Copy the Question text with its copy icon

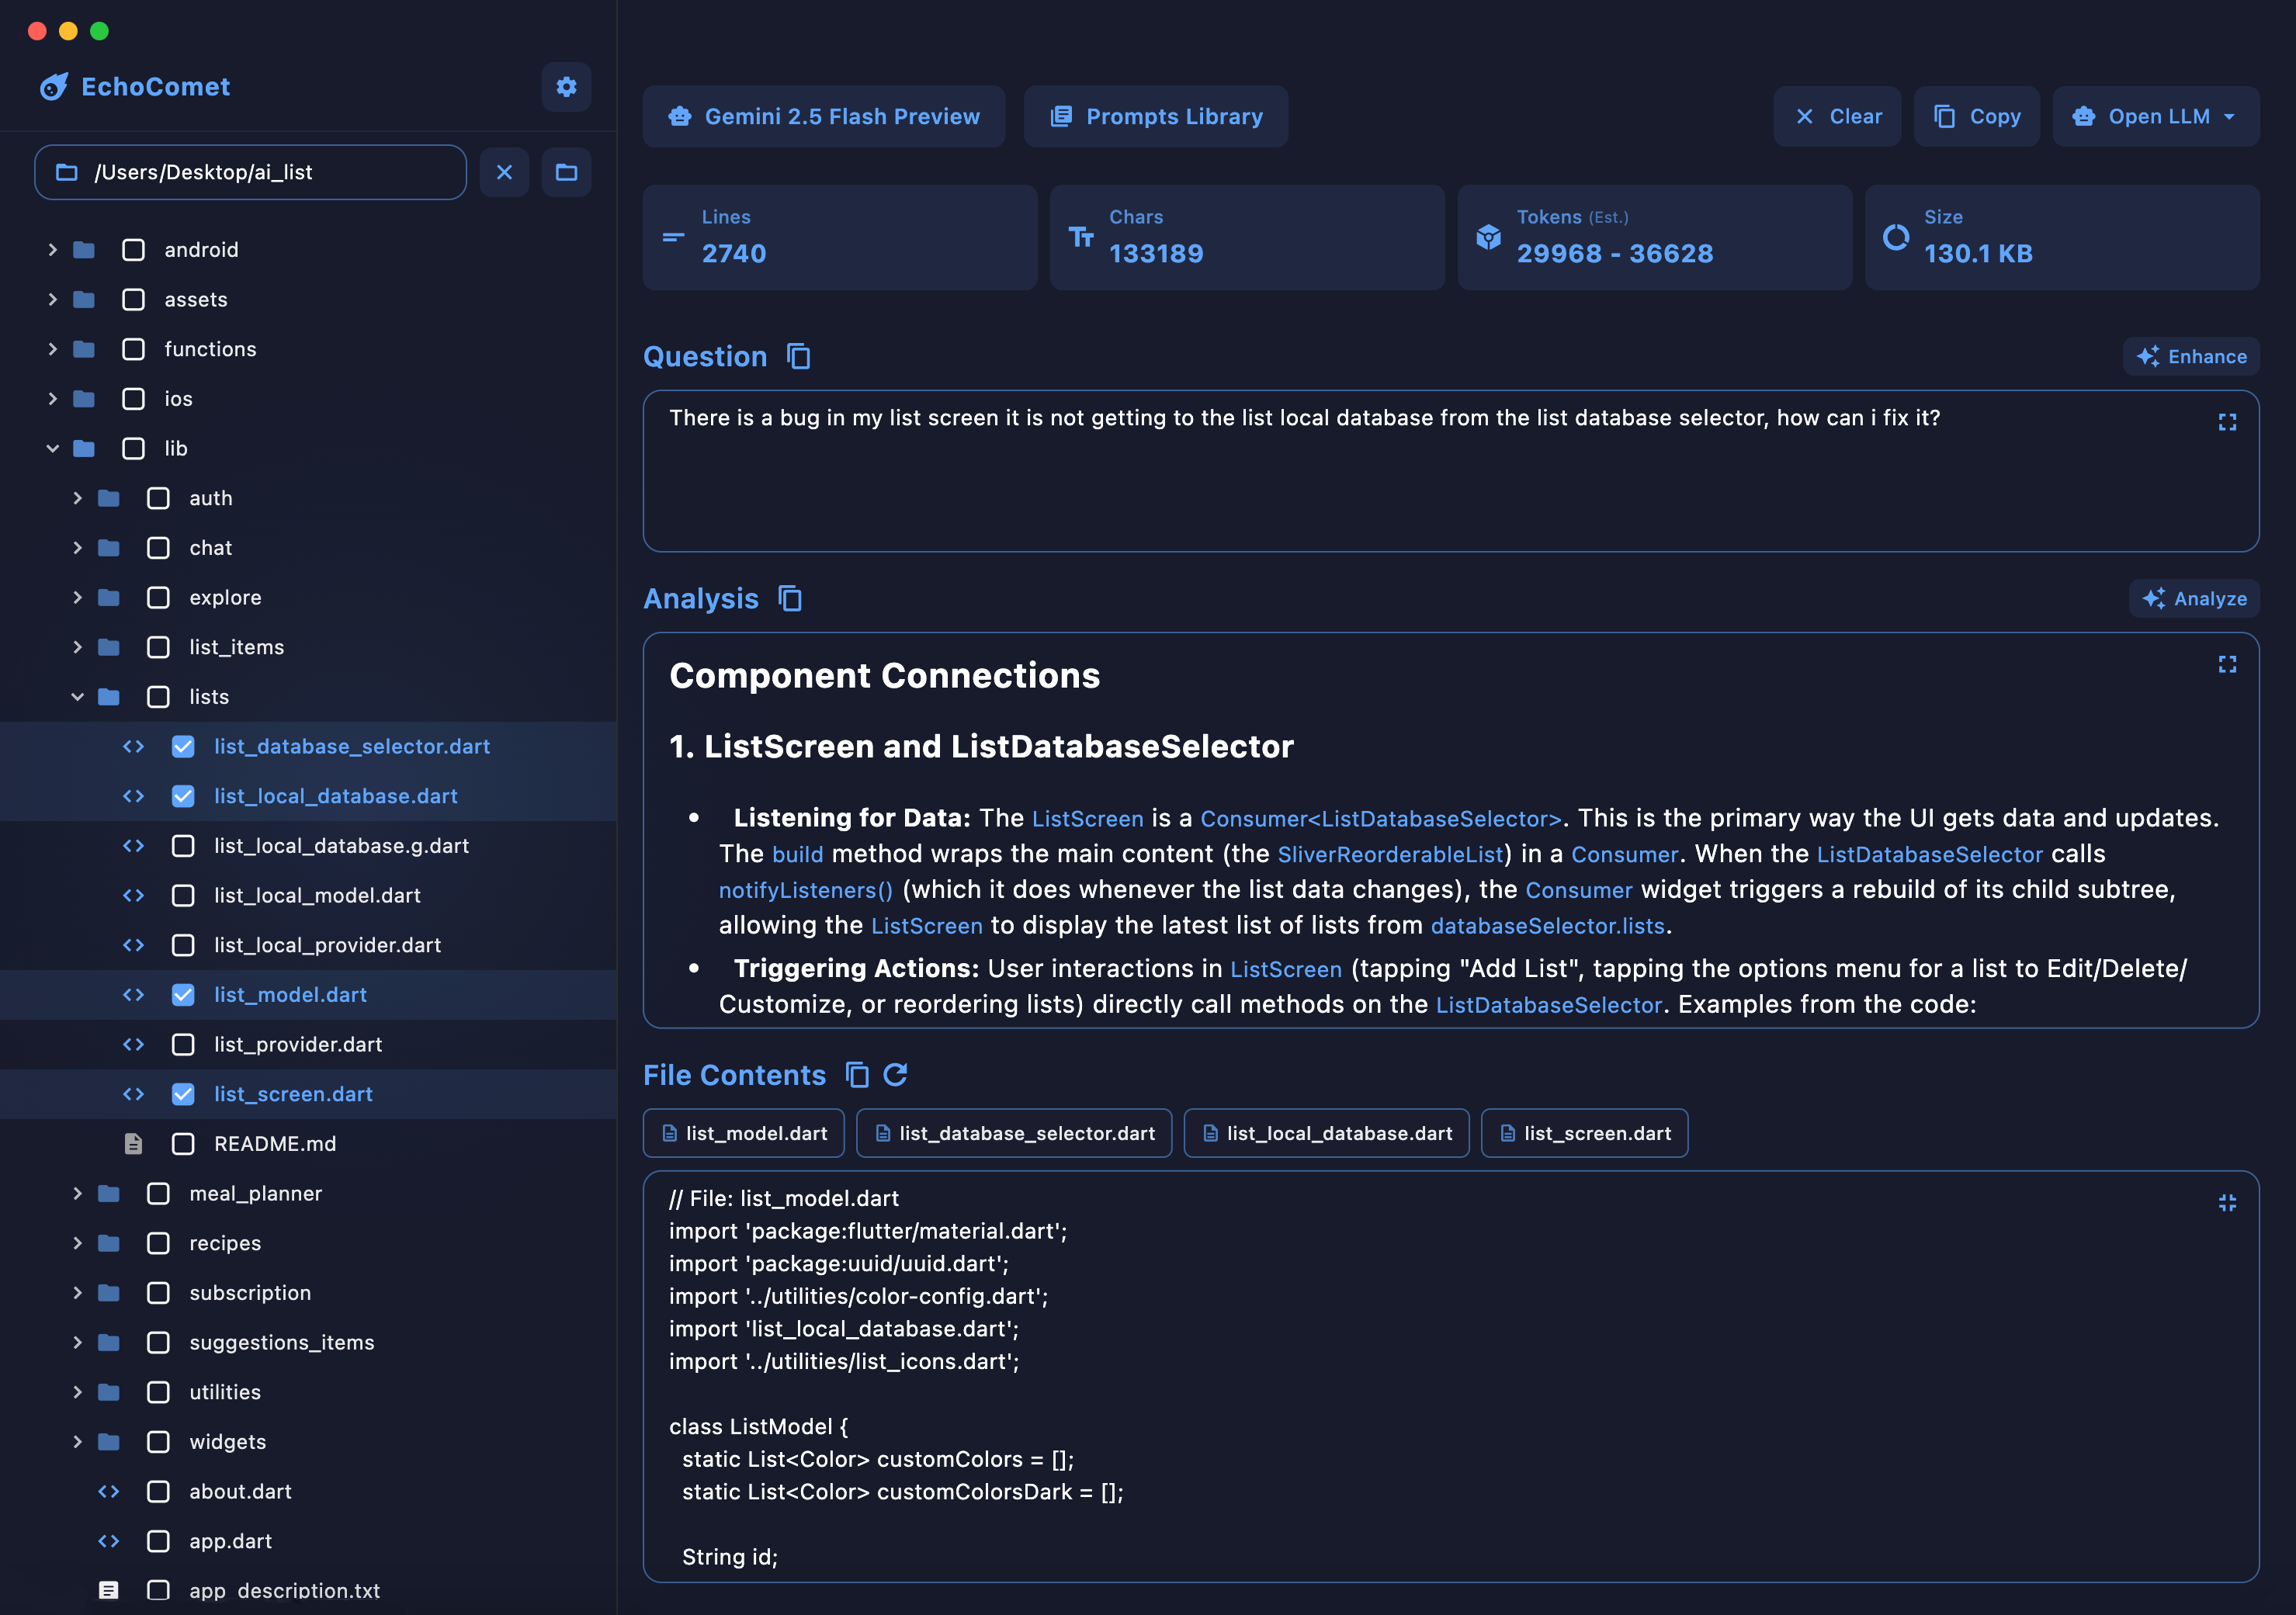(798, 357)
